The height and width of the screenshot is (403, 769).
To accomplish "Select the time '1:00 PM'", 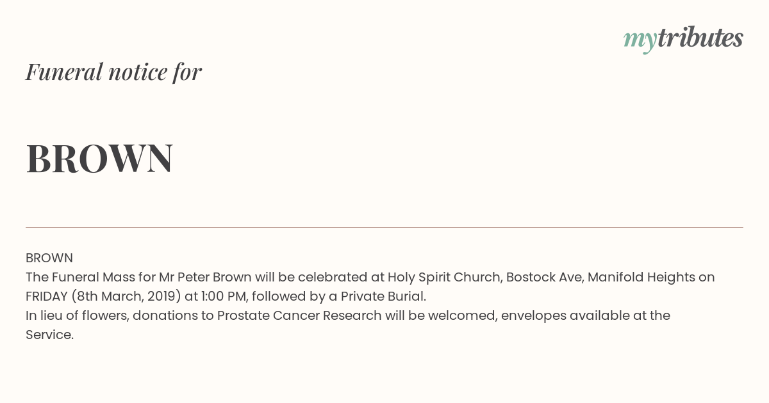I will coord(224,296).
